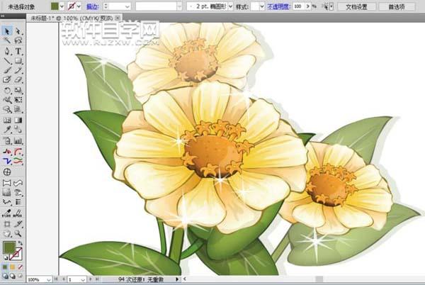Select the Type tool
The image size is (425, 285).
[18, 52]
